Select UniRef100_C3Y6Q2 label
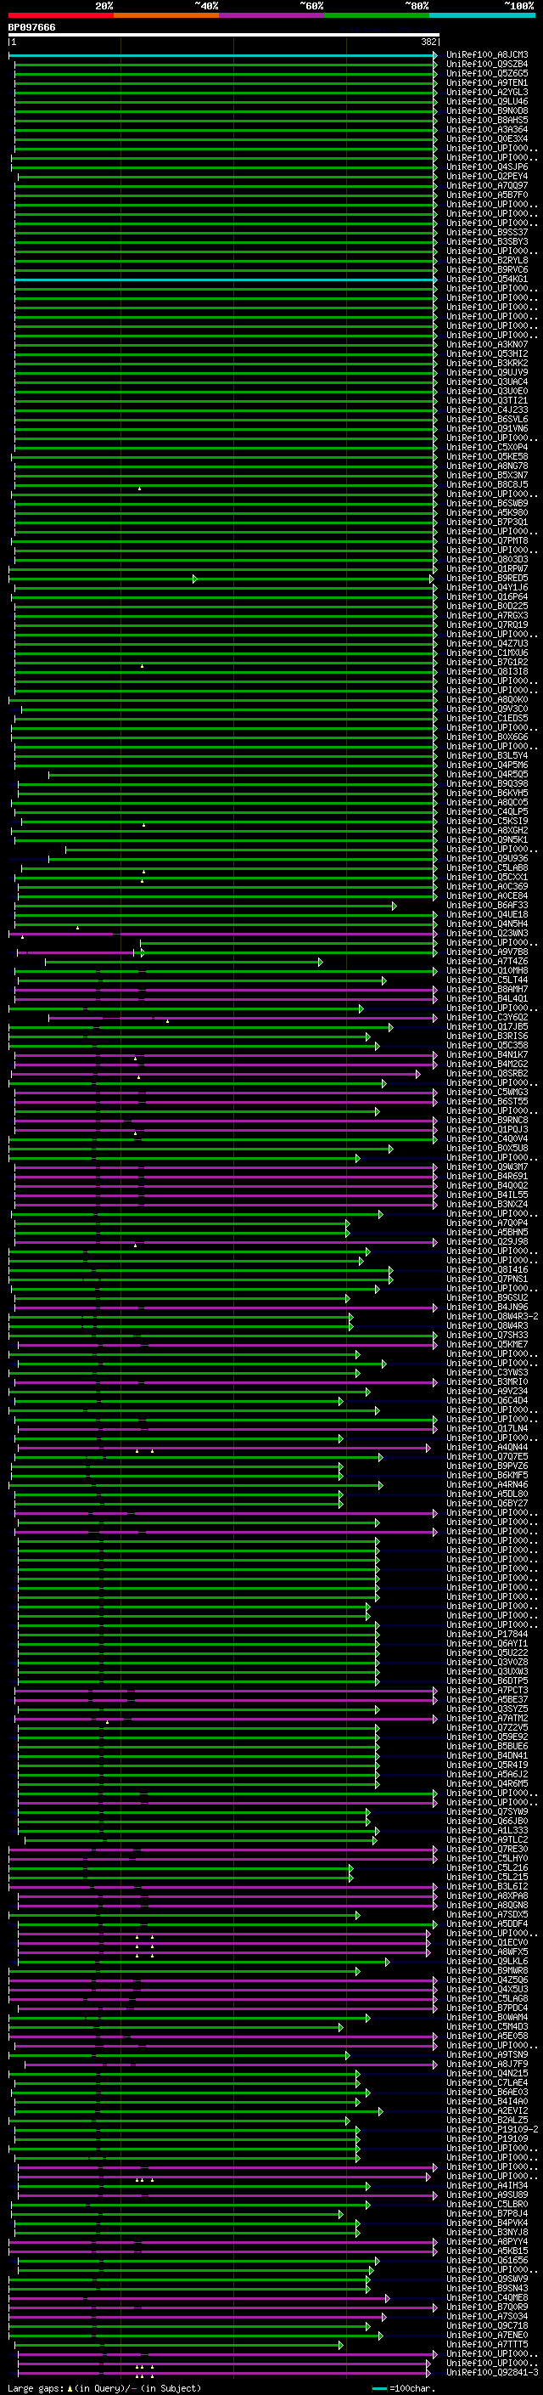The width and height of the screenshot is (543, 2395). point(487,1018)
